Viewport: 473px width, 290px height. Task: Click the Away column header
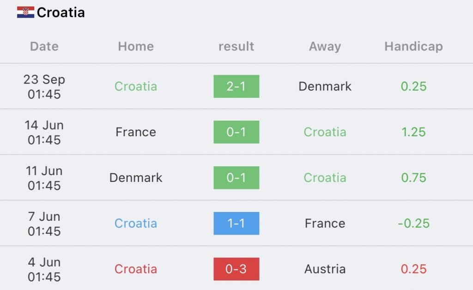coord(325,47)
